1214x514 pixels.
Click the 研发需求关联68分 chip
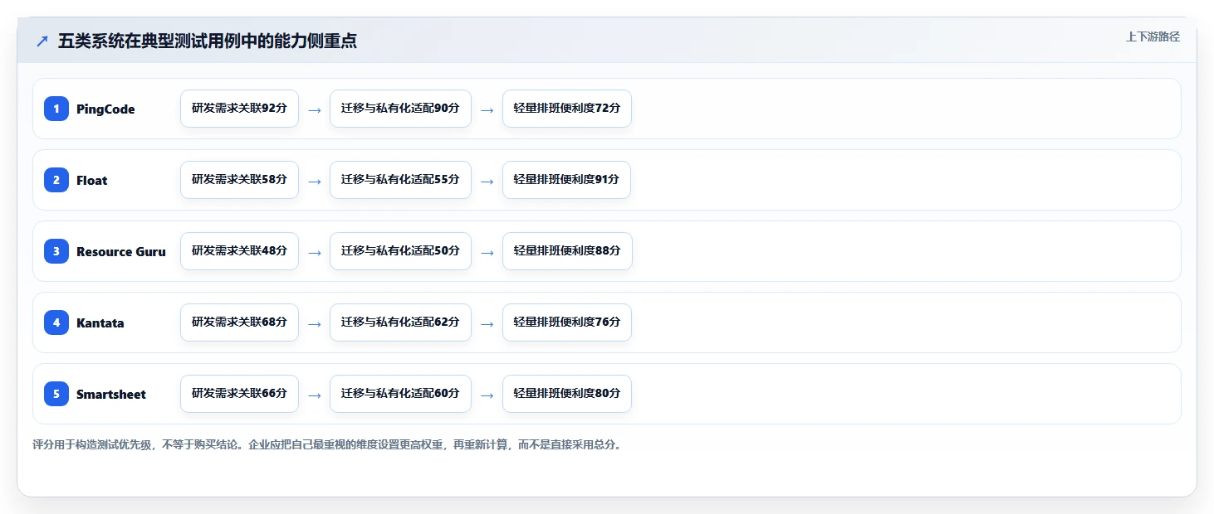tap(239, 322)
